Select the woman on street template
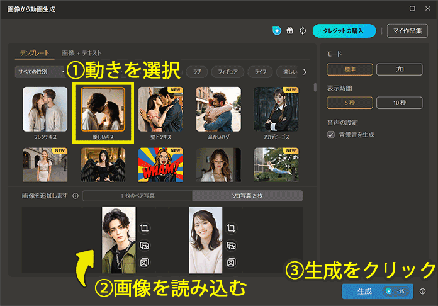Viewport: 438px width, 306px height. pos(45,165)
